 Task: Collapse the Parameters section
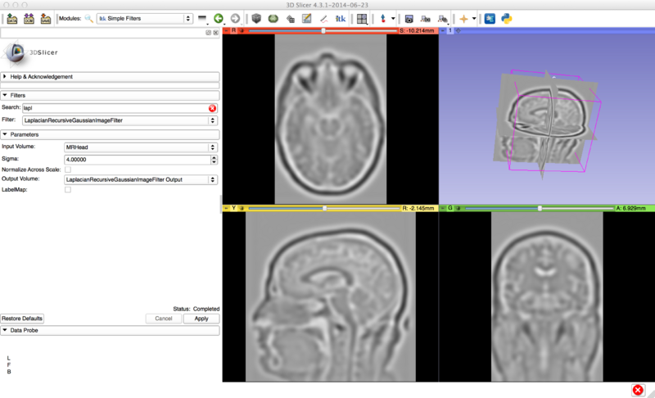(x=110, y=134)
